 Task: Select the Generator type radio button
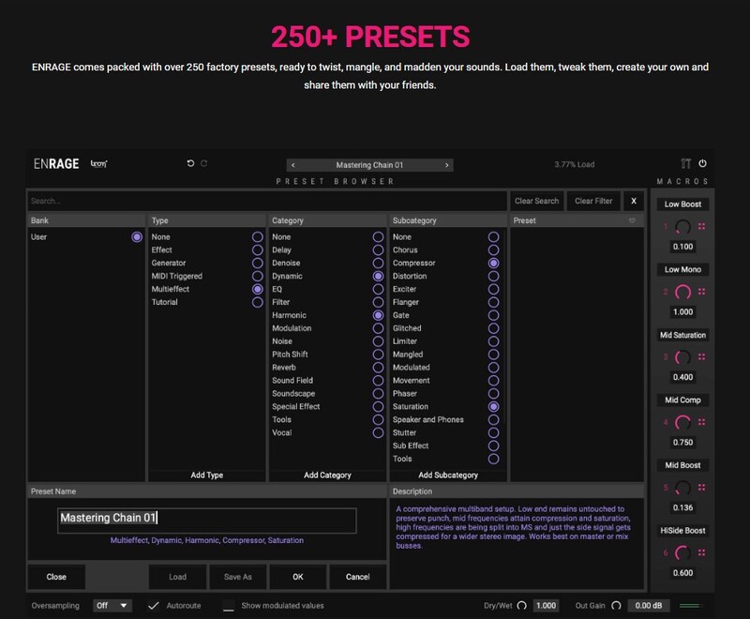[257, 264]
